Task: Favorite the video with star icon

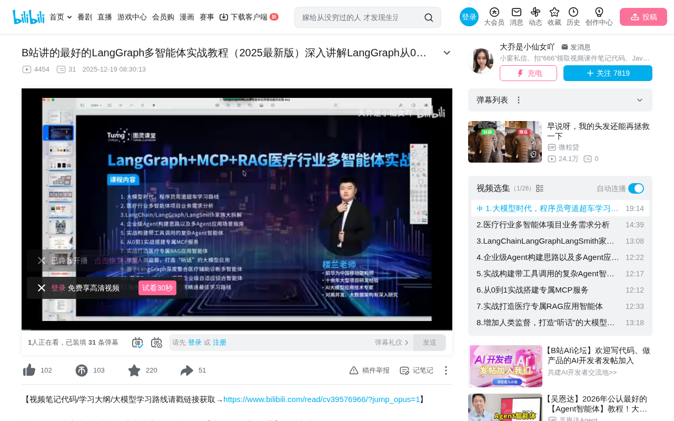Action: tap(134, 370)
